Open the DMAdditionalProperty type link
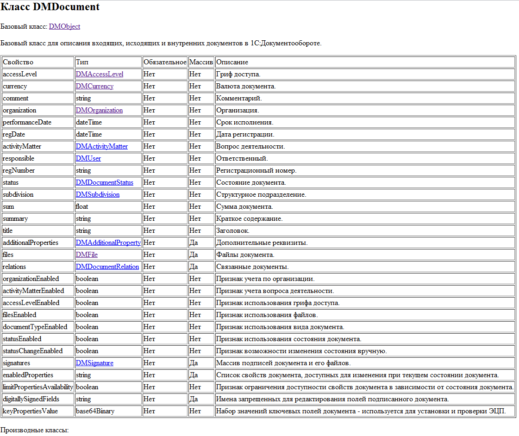The image size is (519, 436). 108,243
